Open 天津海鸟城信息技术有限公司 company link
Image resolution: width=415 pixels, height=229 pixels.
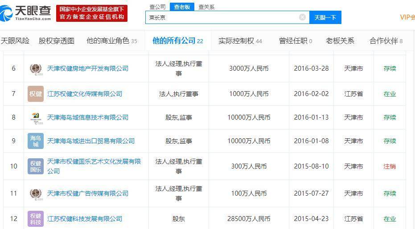88,117
